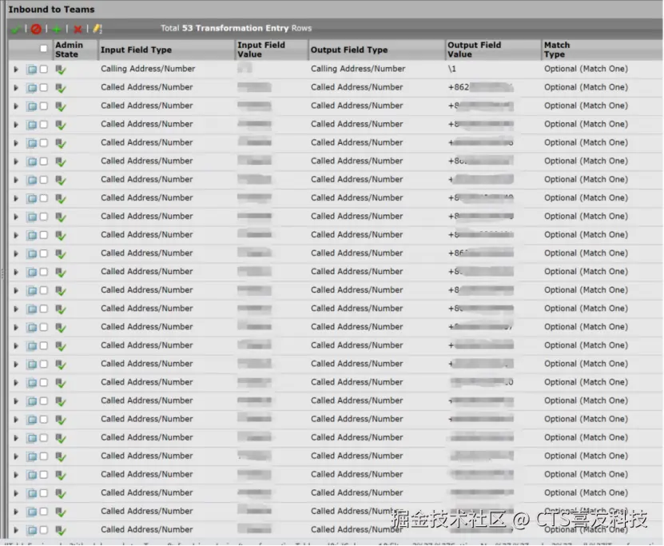Image resolution: width=664 pixels, height=546 pixels.
Task: Click the '+862' output field value cell
Action: [x=481, y=87]
